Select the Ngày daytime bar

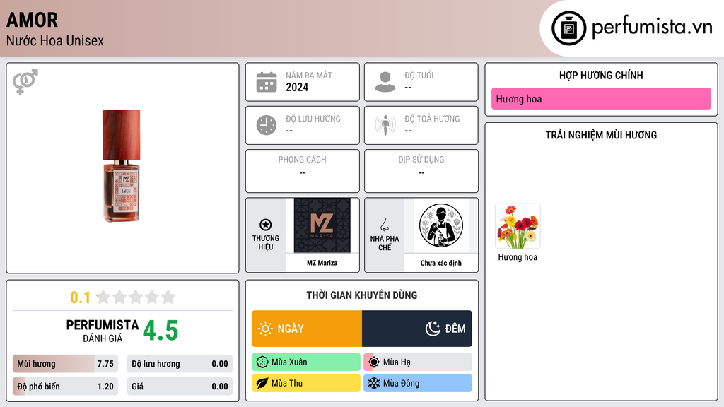(307, 329)
